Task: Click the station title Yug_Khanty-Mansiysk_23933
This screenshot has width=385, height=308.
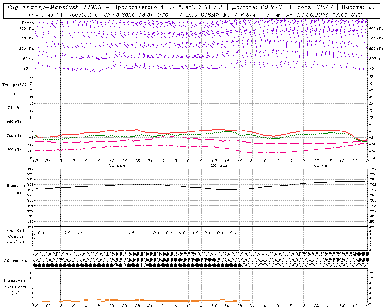Action: coord(54,7)
